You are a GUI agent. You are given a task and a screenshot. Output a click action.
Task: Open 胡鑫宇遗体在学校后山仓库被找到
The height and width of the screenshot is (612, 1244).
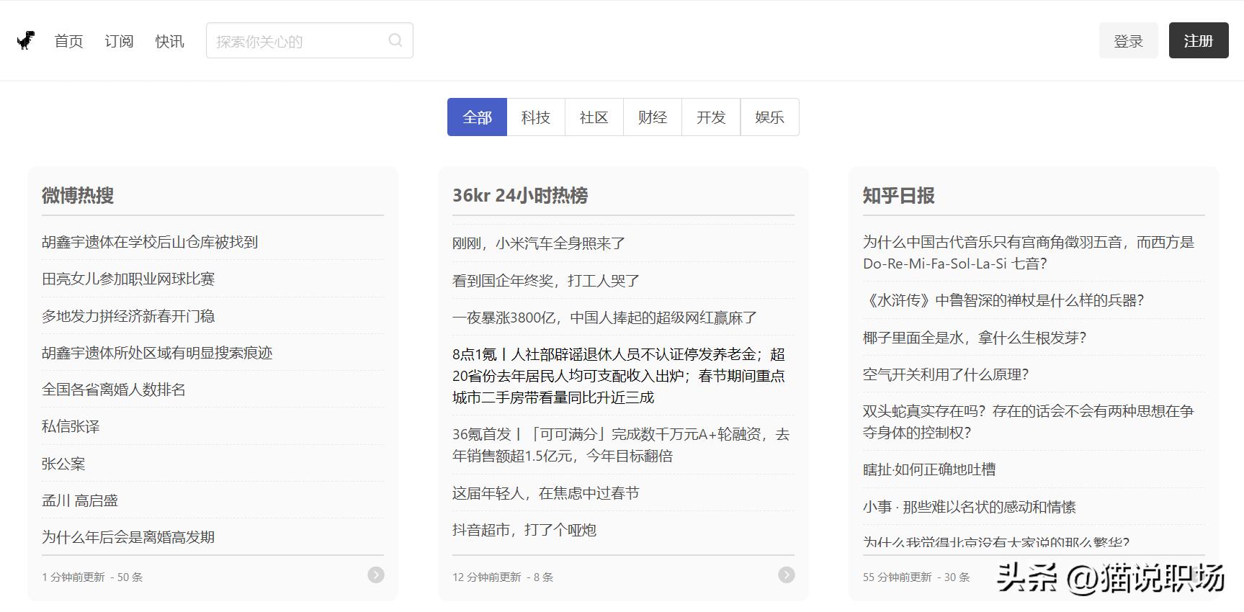pos(150,242)
